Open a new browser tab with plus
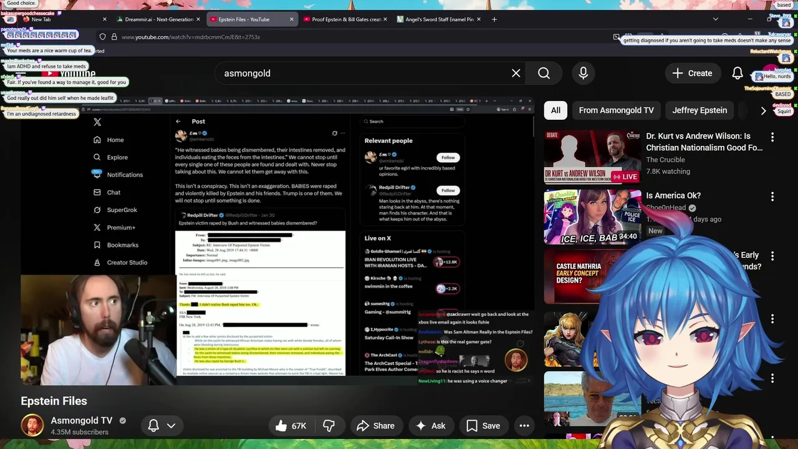 click(x=494, y=19)
